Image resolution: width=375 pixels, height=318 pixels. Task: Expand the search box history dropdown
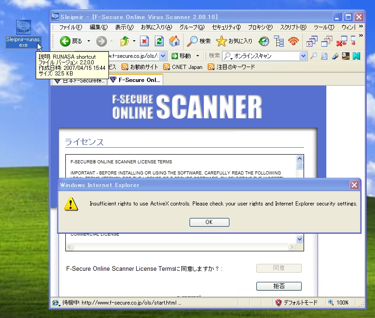coord(303,56)
